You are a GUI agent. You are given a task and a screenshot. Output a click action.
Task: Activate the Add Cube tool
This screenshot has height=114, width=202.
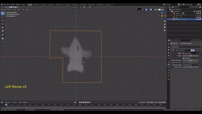point(3,42)
